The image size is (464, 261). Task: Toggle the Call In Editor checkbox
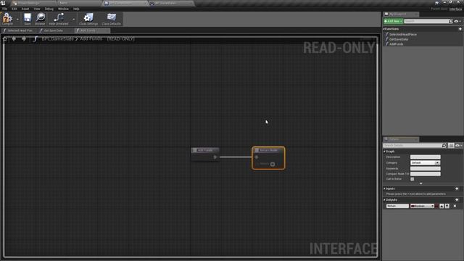413,179
